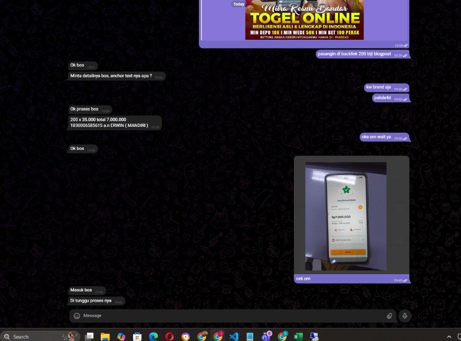Open Task View from the taskbar

(x=89, y=337)
